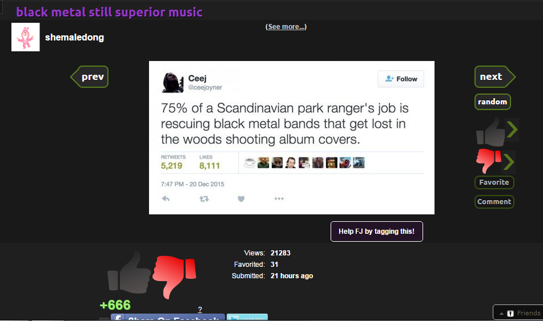543x321 pixels.
Task: Go to the prev post
Action: pos(90,76)
